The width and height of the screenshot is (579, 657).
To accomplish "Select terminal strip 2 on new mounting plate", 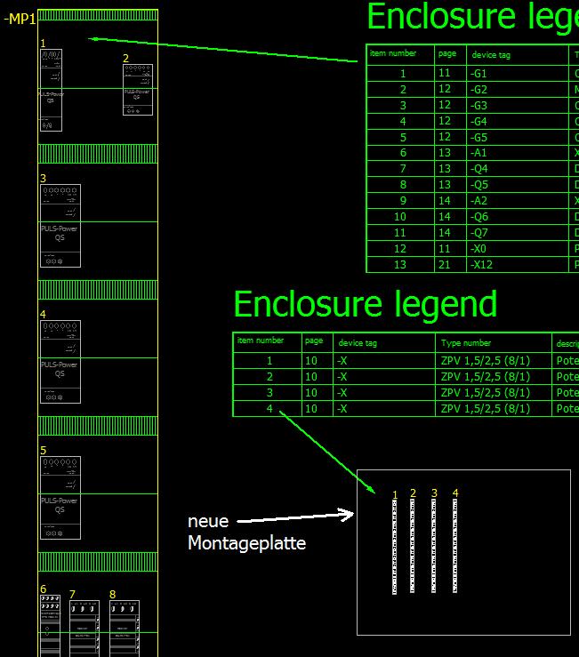I will (x=413, y=546).
